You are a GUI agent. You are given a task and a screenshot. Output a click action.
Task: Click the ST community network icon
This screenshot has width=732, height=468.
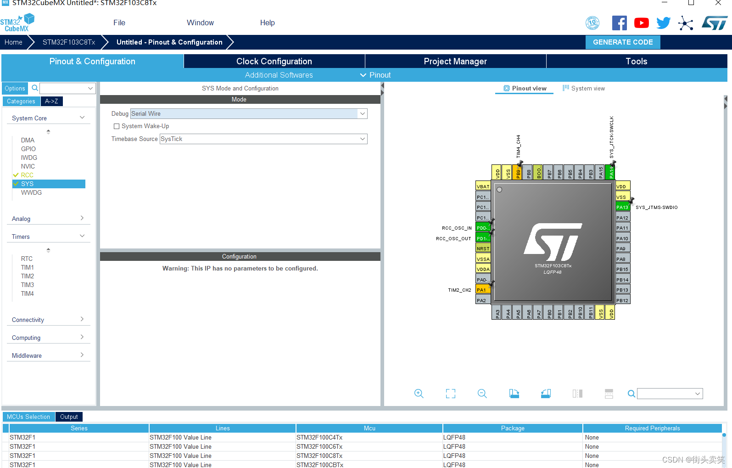(686, 23)
